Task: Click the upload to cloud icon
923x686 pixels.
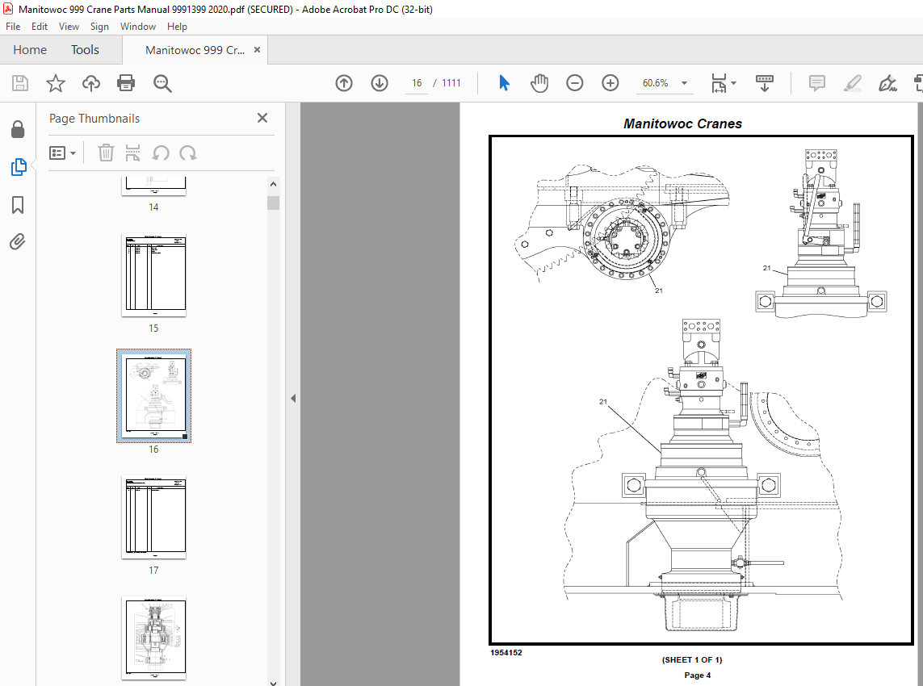Action: click(90, 83)
